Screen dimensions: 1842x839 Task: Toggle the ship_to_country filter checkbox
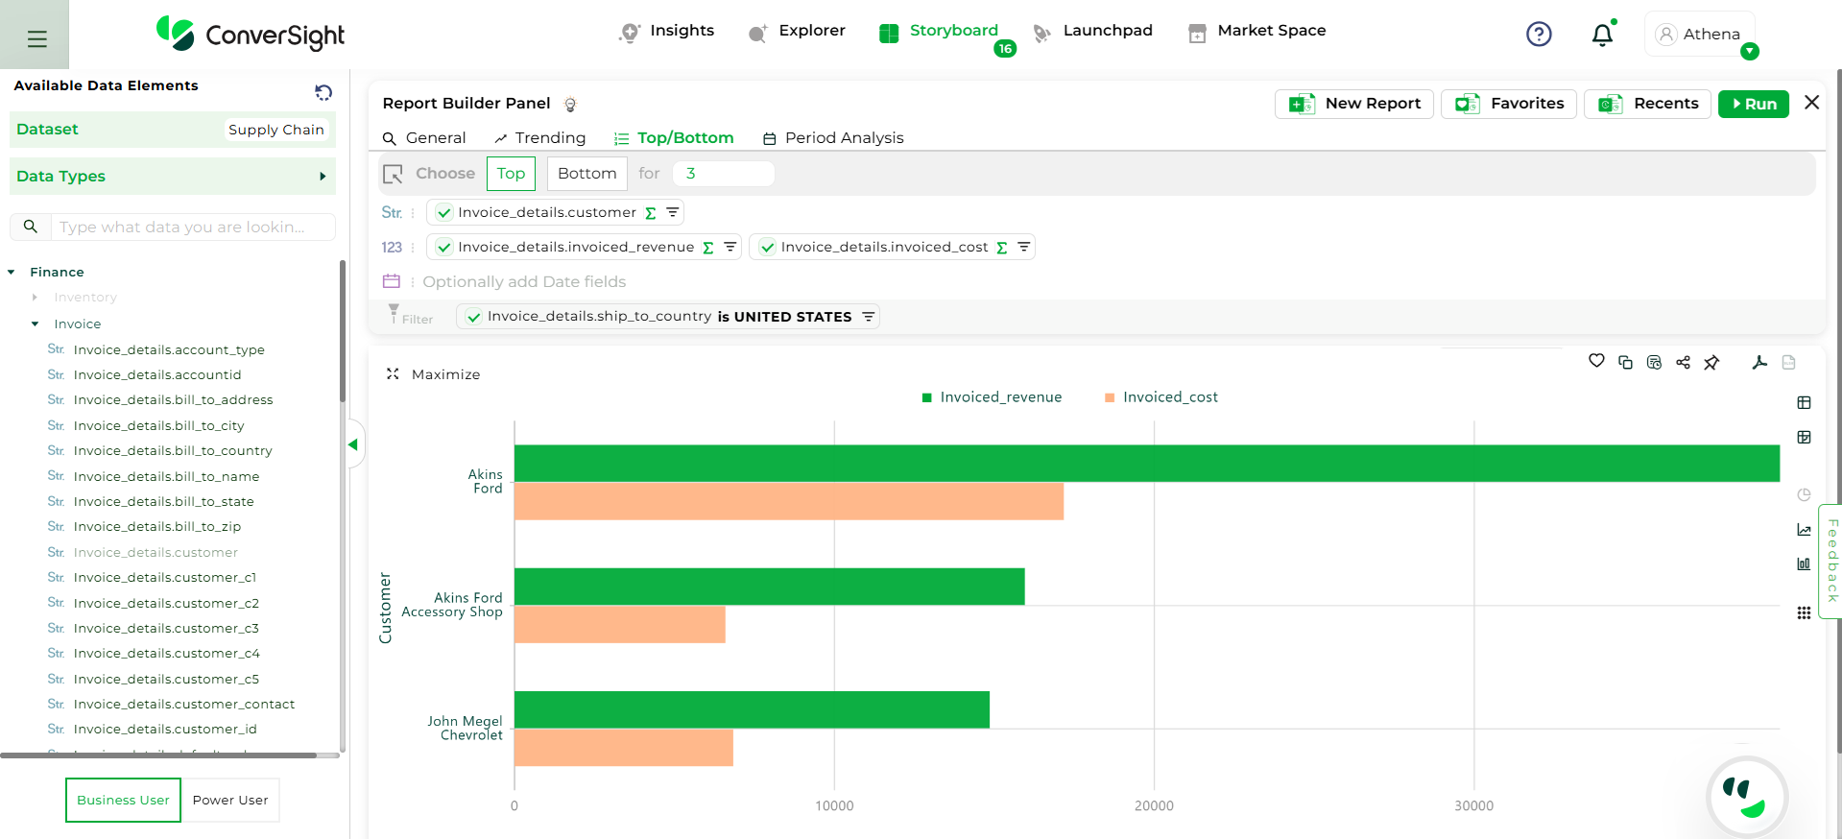(x=473, y=317)
